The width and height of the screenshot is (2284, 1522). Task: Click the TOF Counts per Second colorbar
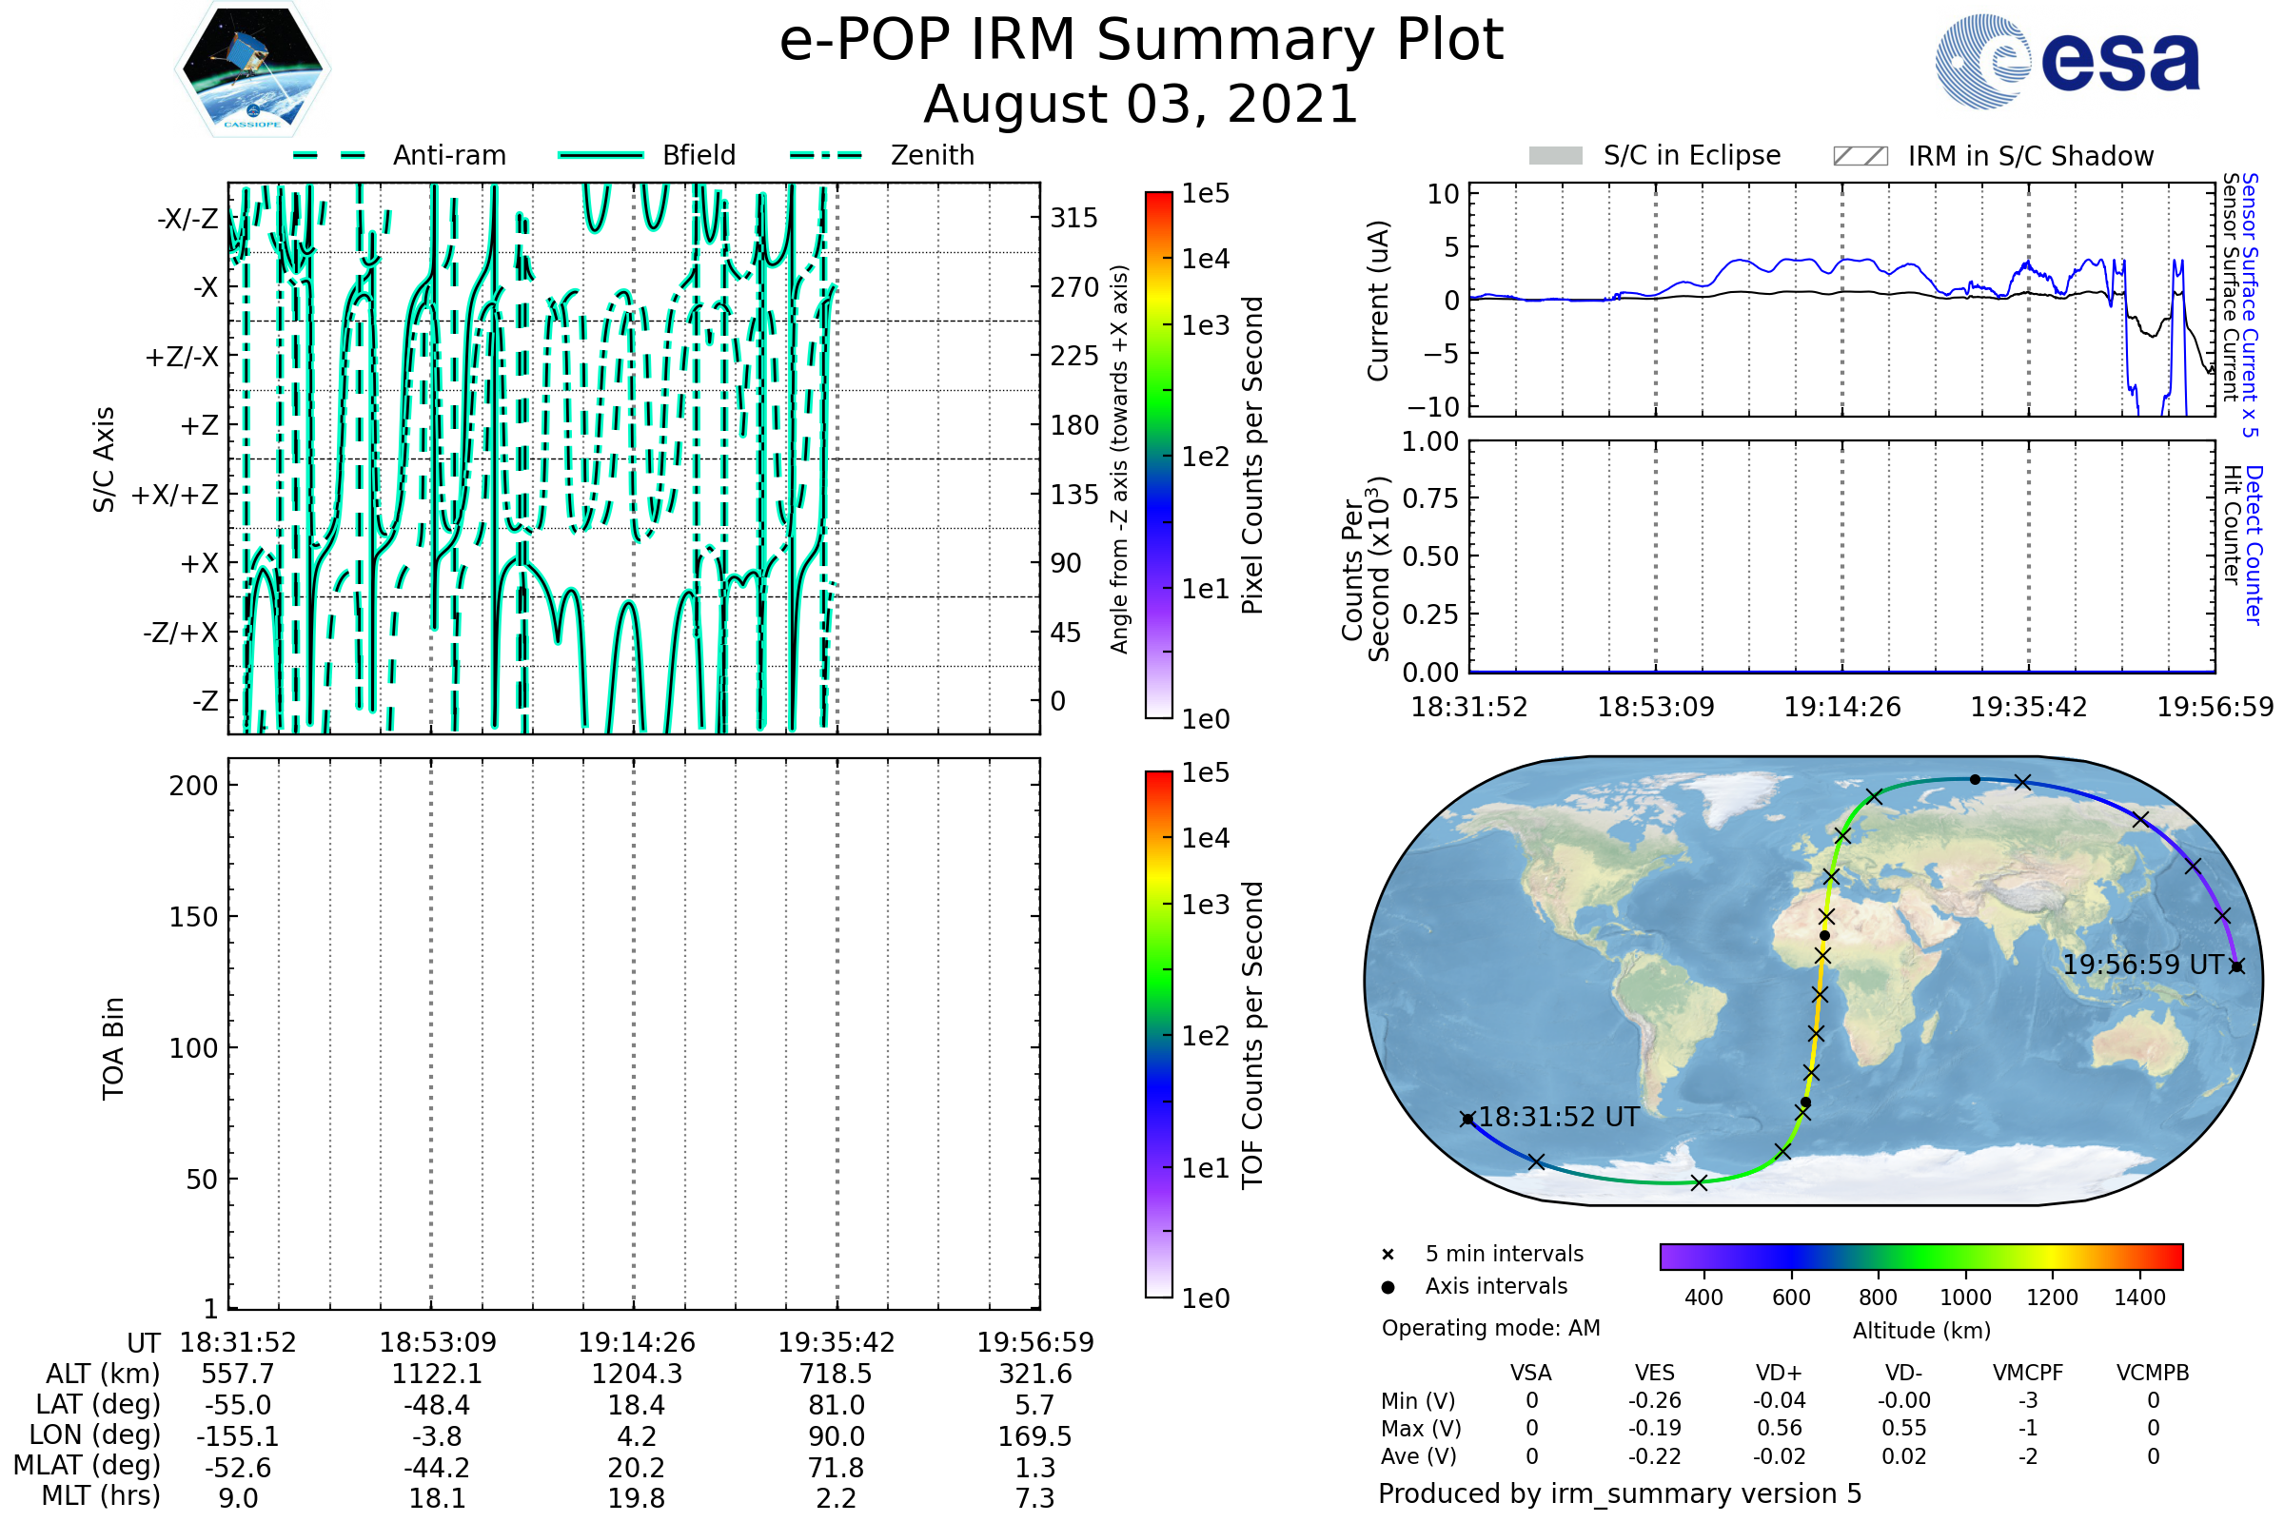click(x=1158, y=1034)
